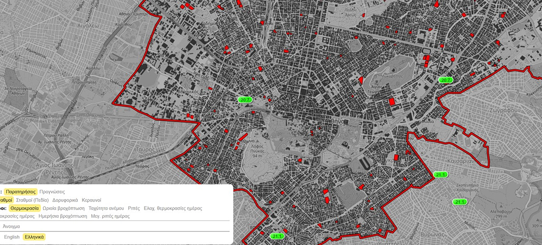This screenshot has width=542, height=245.
Task: Select Ημερήσια βροχόπτωση daily rainfall
Action: pos(63,216)
